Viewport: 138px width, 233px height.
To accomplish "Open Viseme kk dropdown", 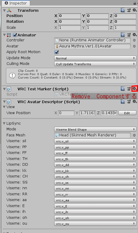I will pyautogui.click(x=95, y=170).
